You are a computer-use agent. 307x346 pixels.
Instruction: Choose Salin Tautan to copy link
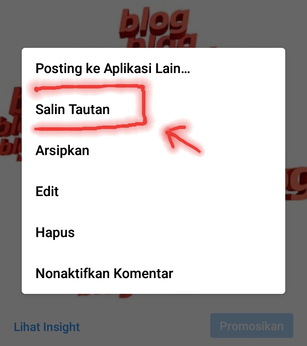[x=153, y=109]
